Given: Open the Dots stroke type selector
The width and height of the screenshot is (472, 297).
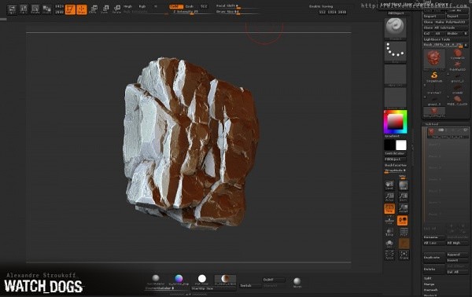Looking at the screenshot, I should (395, 52).
